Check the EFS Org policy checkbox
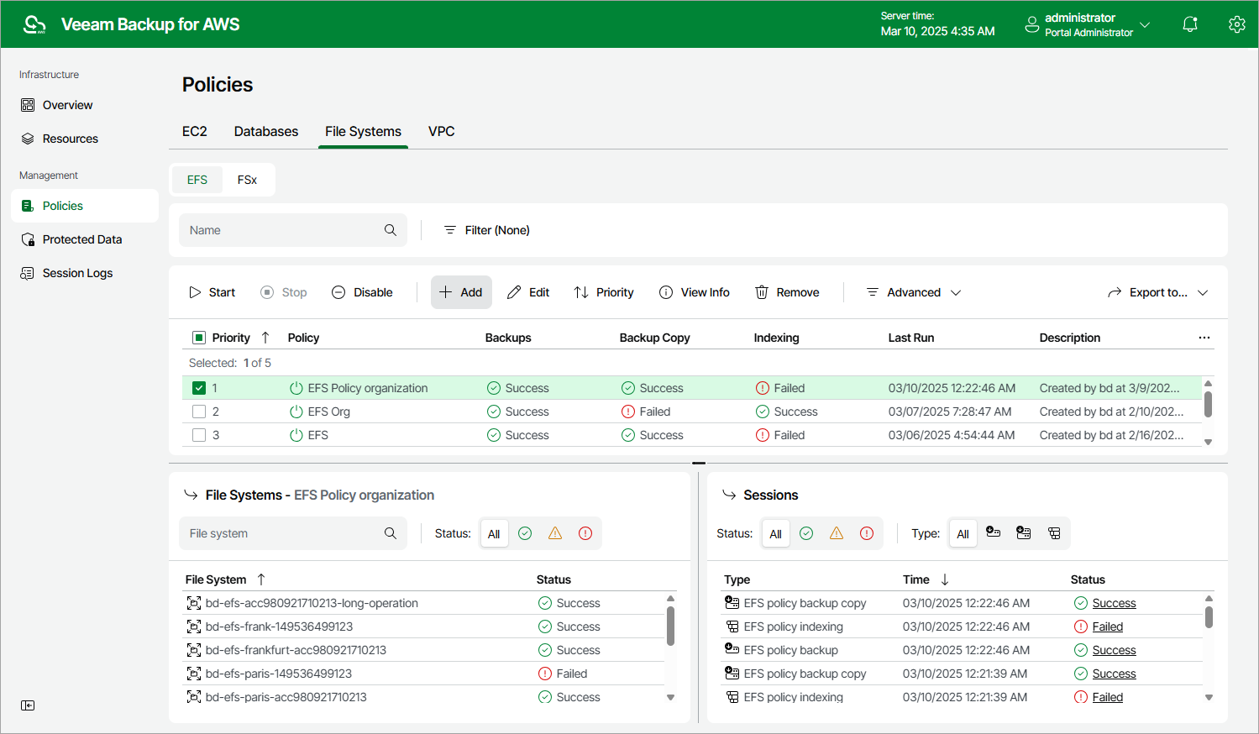The height and width of the screenshot is (734, 1259). point(199,412)
